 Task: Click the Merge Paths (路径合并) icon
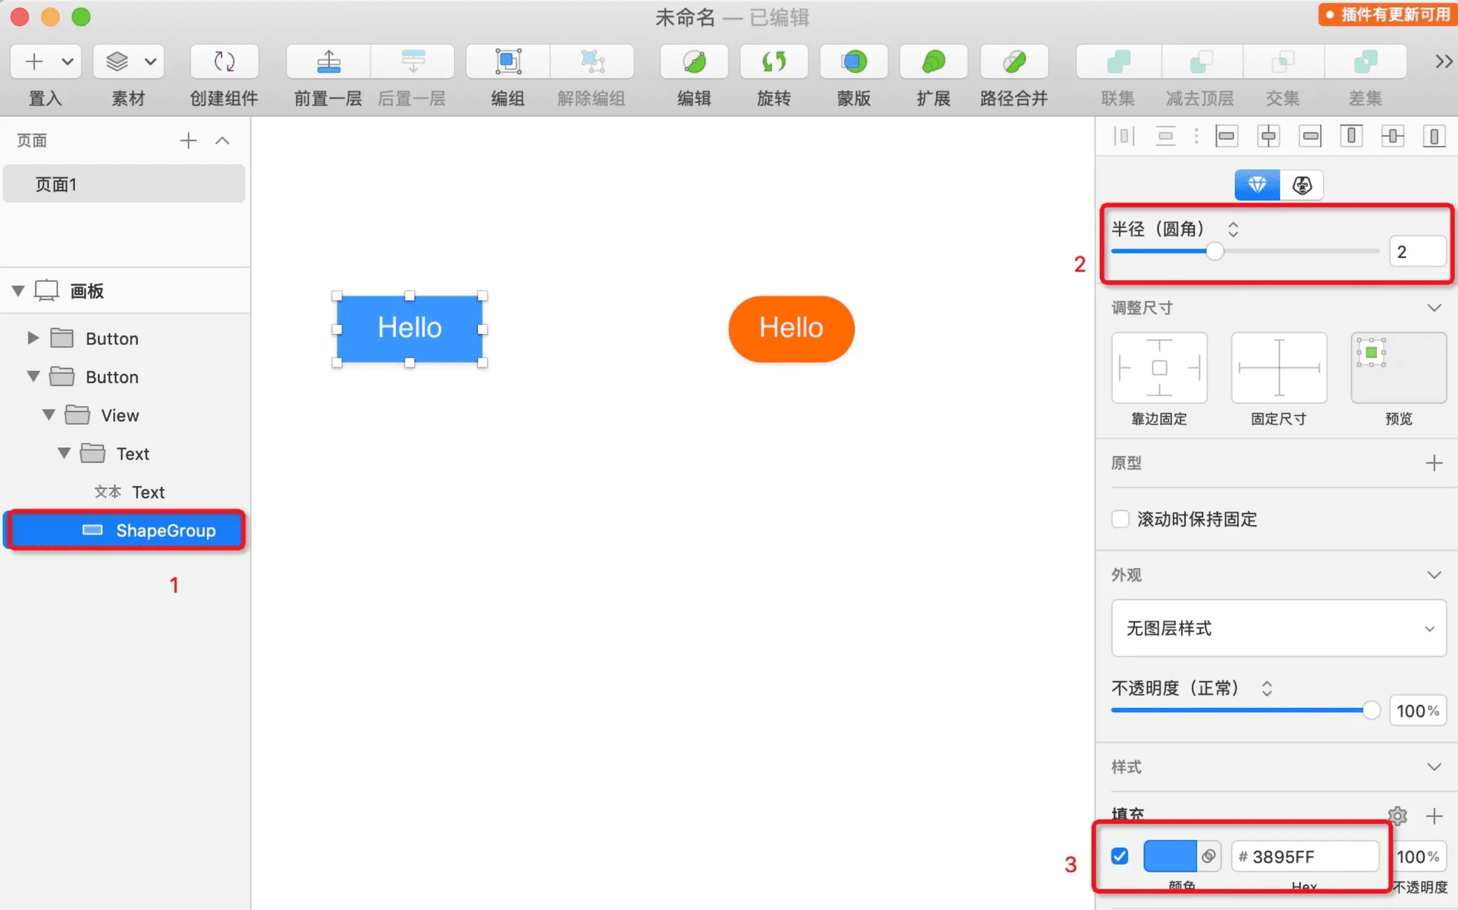point(1013,62)
